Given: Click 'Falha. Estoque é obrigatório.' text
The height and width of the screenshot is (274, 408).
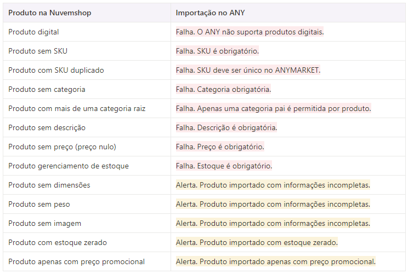Looking at the screenshot, I should click(x=224, y=166).
